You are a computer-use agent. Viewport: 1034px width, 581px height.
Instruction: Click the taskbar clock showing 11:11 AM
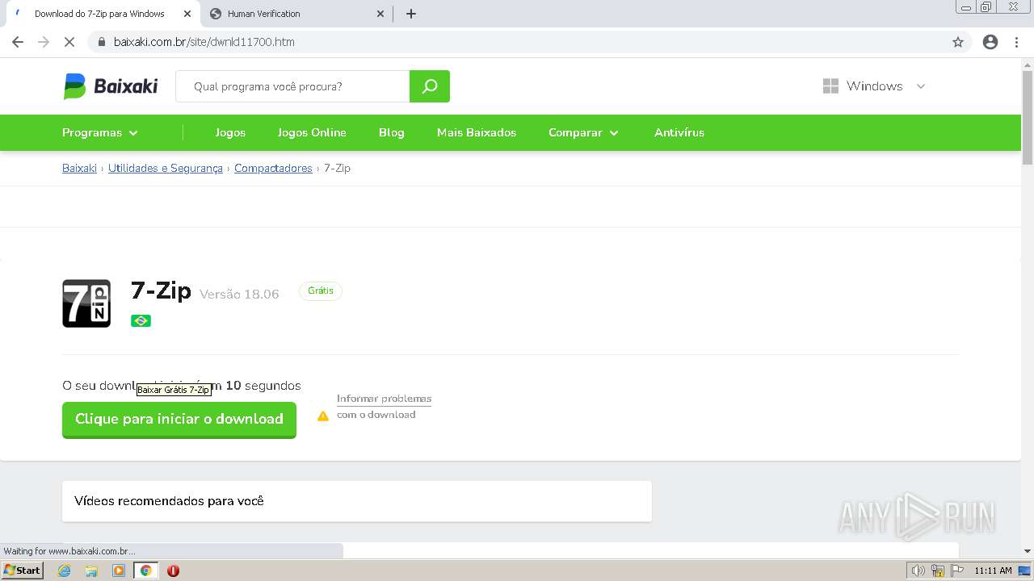(x=993, y=571)
